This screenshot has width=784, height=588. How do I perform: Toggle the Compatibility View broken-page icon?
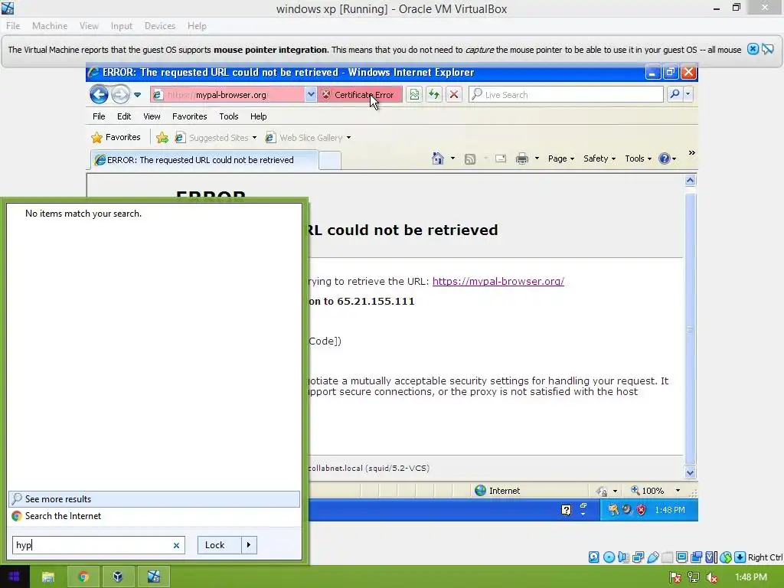click(414, 94)
